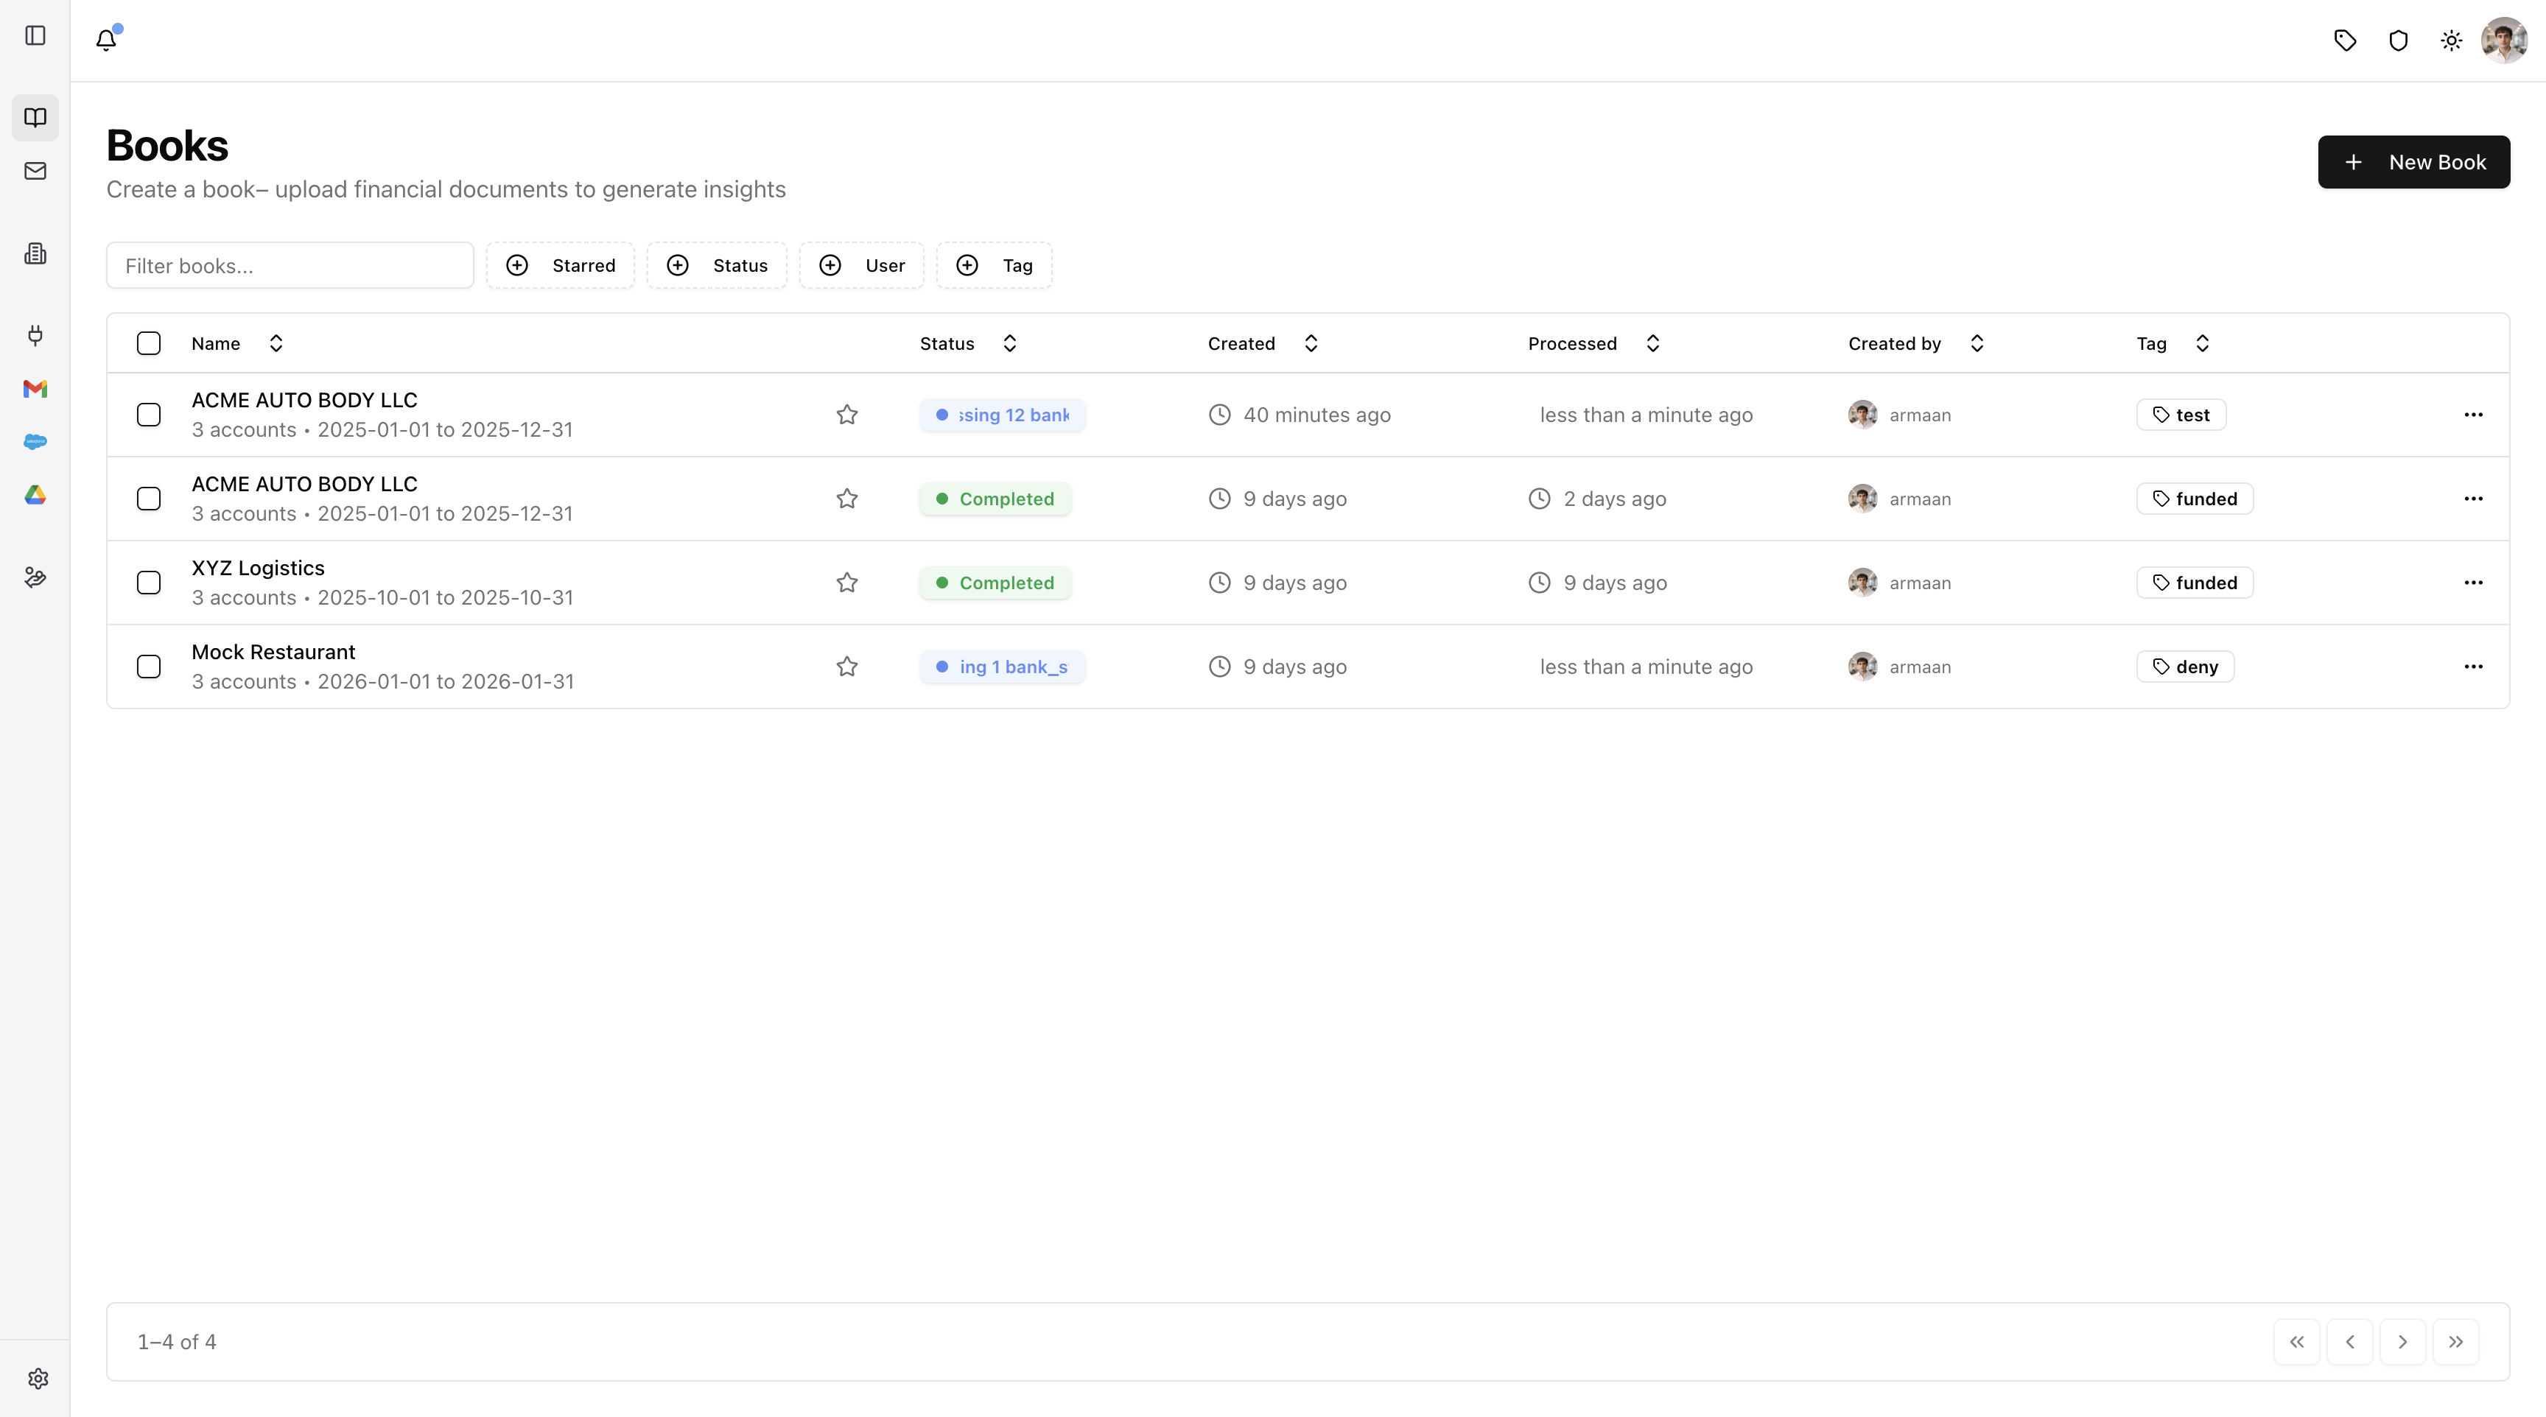Switch theme with the sun icon

(x=2451, y=41)
